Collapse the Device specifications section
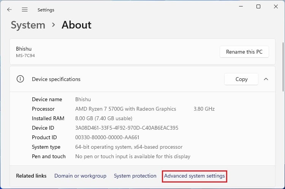This screenshot has width=285, height=189. (266, 79)
